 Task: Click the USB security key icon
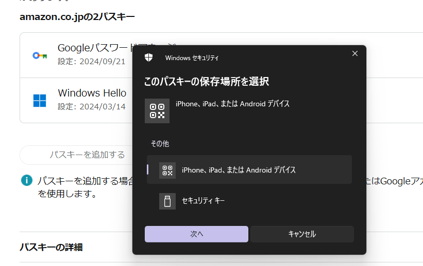click(x=167, y=201)
